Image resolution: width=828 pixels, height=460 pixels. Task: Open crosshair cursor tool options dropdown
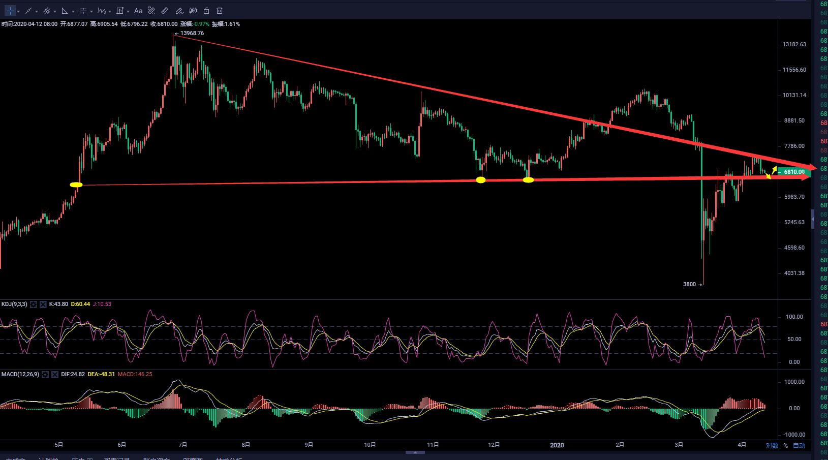pyautogui.click(x=18, y=11)
